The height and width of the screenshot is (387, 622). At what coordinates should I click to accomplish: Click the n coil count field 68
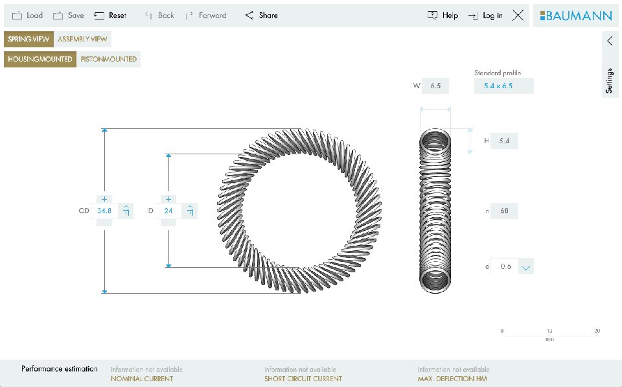coord(504,211)
